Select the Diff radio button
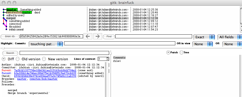242x97 pixels. pos(4,59)
